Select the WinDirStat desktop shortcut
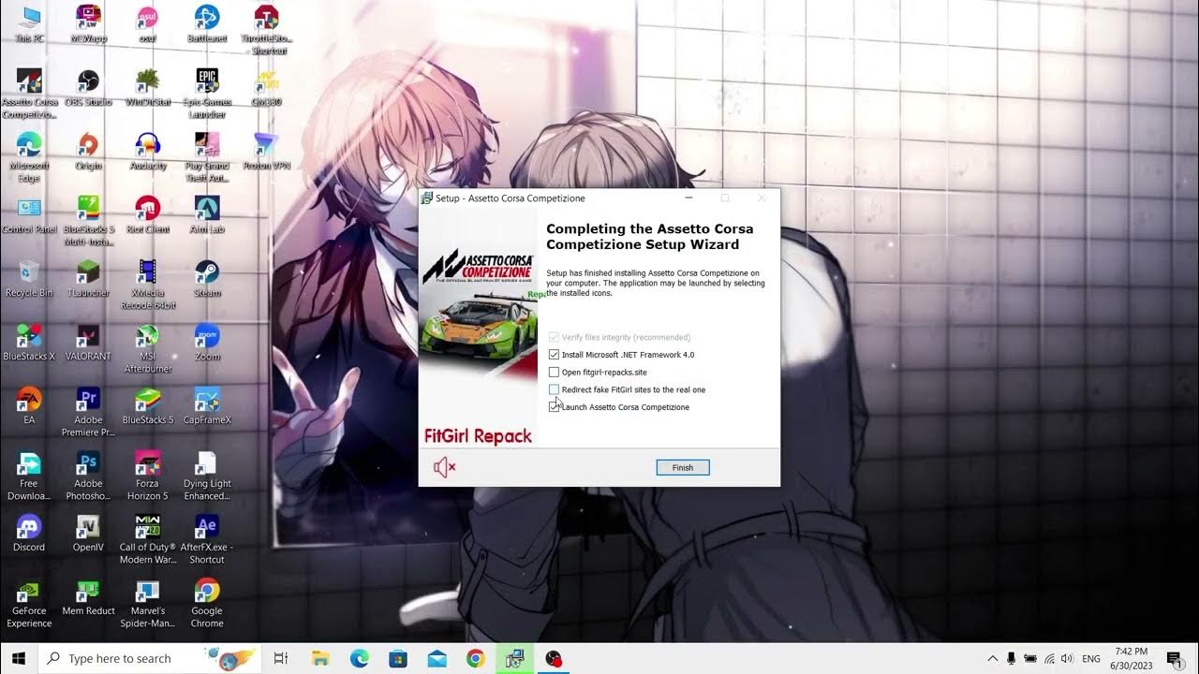The width and height of the screenshot is (1199, 674). [x=147, y=88]
